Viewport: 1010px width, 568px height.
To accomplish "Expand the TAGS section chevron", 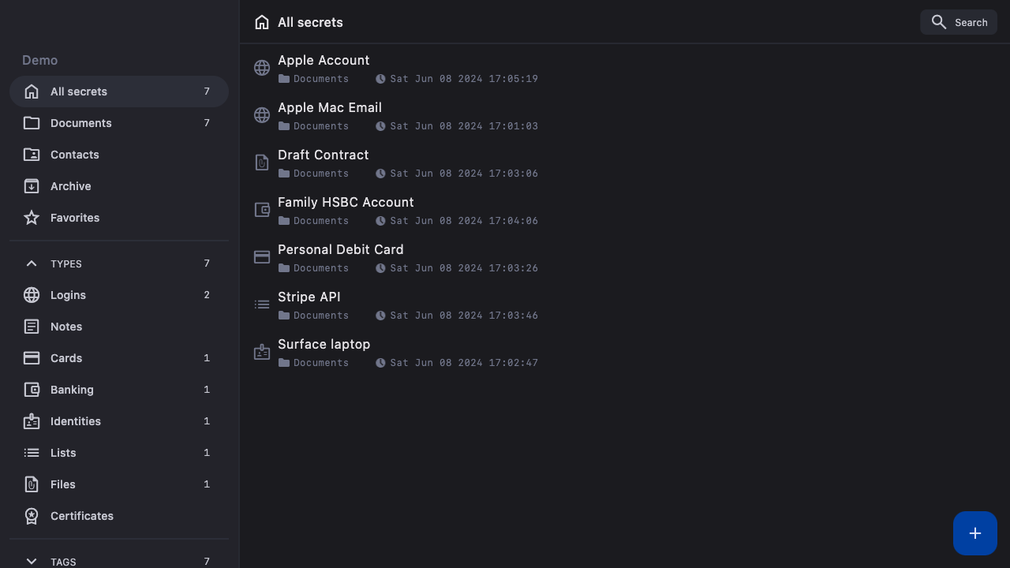I will click(x=32, y=561).
